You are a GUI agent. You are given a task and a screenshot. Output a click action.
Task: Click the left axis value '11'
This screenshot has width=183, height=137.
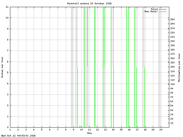coord(7,7)
